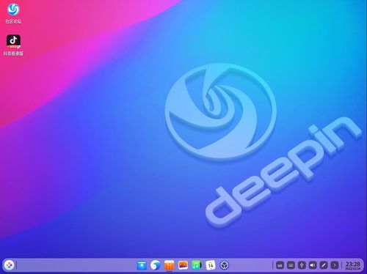Open Control Center gear in dock
The width and height of the screenshot is (367, 274).
click(x=224, y=265)
